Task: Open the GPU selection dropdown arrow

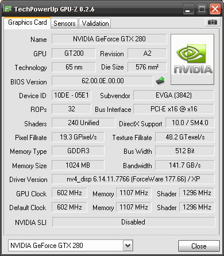Action: 128,245
